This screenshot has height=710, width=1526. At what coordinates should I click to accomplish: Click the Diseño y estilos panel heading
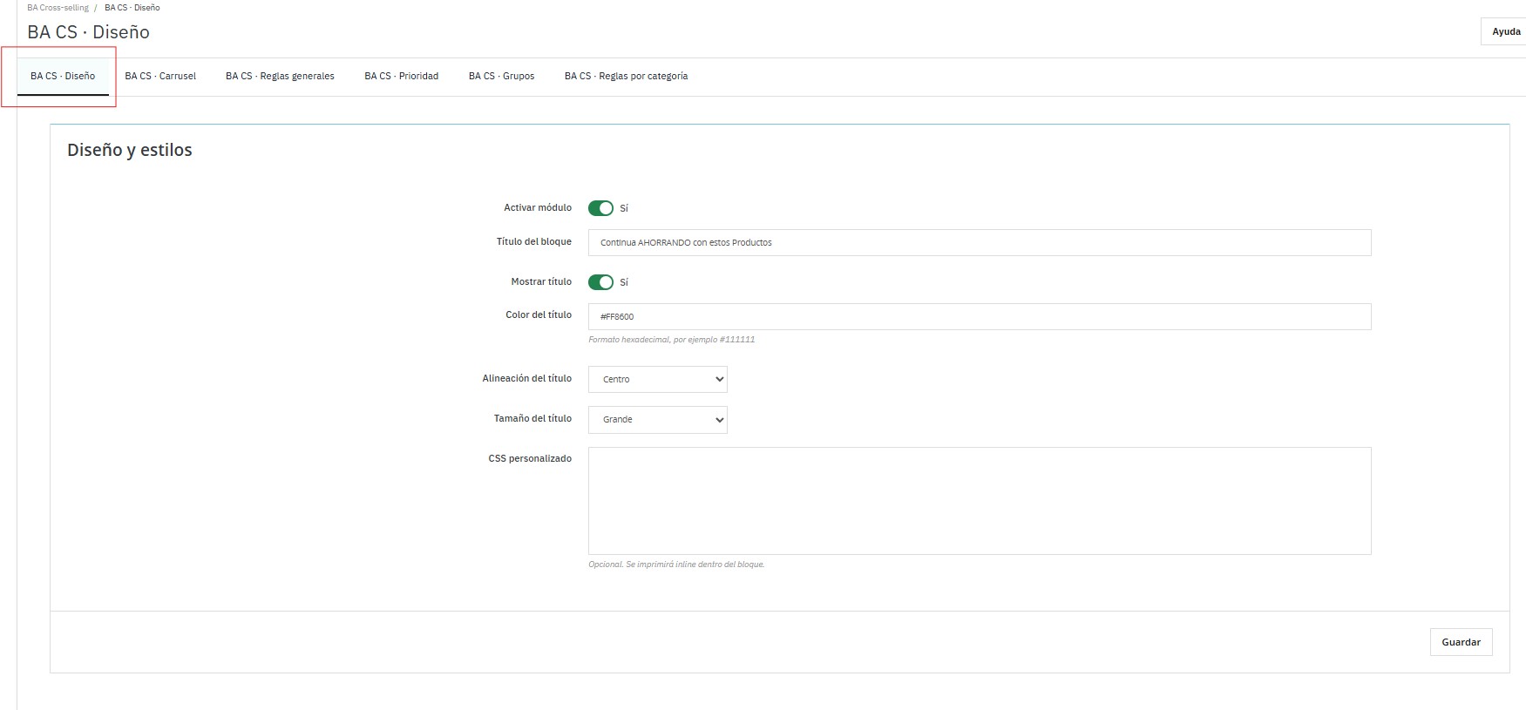(130, 150)
